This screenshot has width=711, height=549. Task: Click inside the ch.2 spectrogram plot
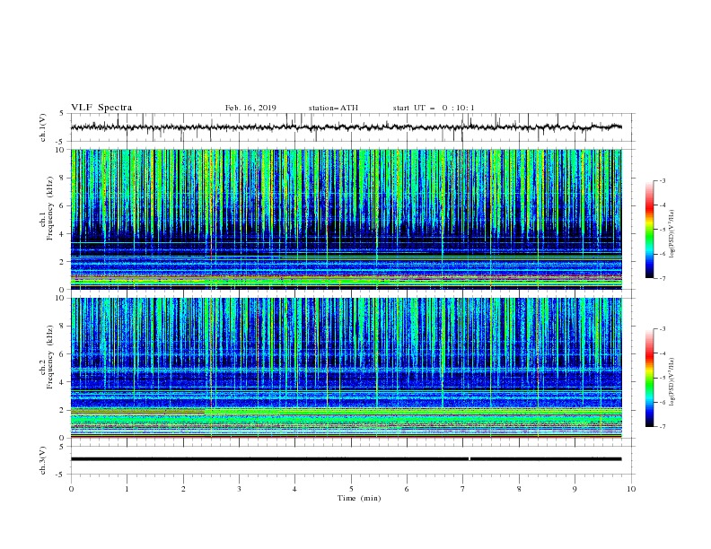[x=346, y=368]
